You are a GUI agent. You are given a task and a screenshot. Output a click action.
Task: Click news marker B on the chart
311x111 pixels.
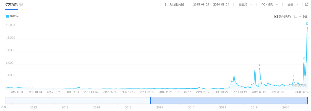pos(293,76)
